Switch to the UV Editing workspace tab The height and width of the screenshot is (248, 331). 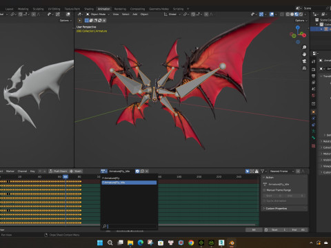[54, 9]
